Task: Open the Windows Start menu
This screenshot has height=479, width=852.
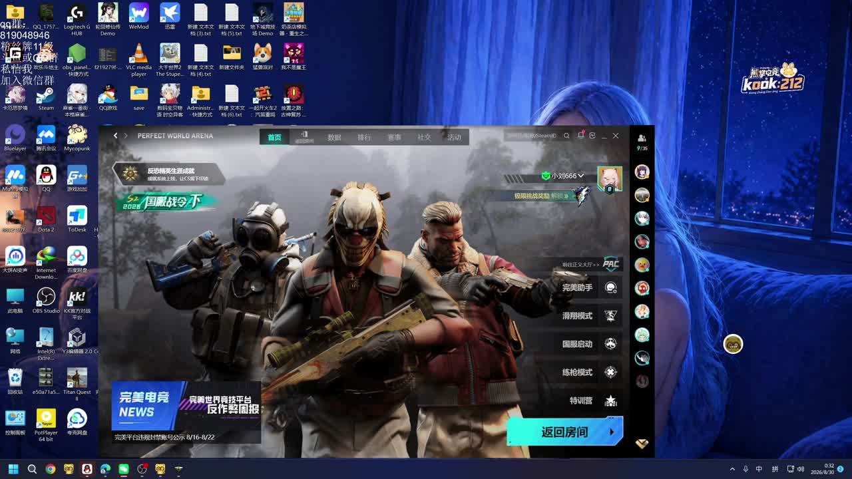Action: (13, 469)
